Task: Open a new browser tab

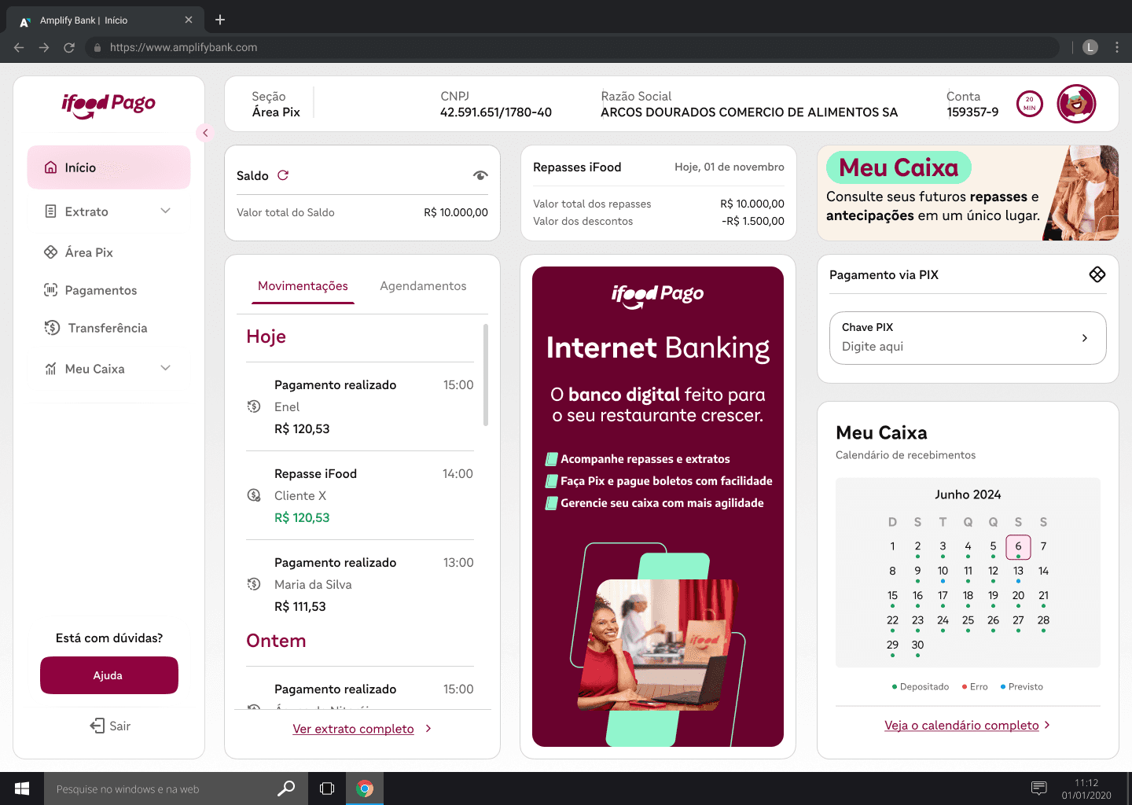Action: click(x=220, y=20)
